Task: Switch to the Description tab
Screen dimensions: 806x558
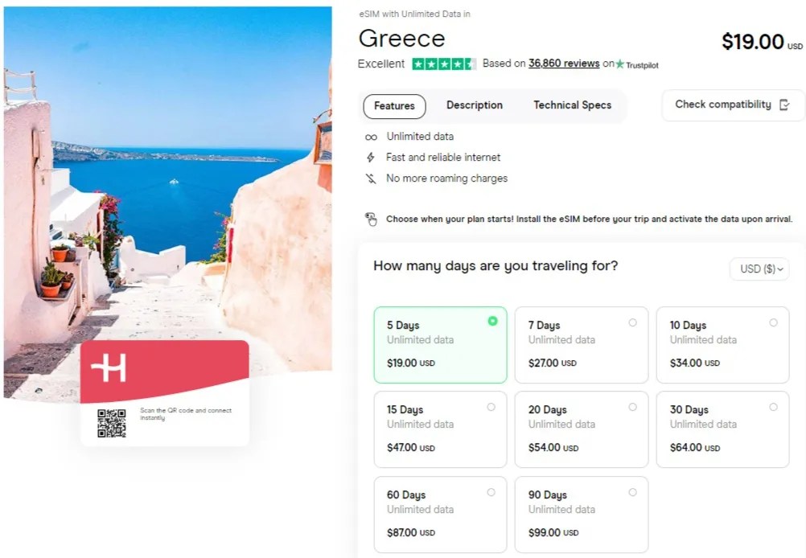Action: 474,105
